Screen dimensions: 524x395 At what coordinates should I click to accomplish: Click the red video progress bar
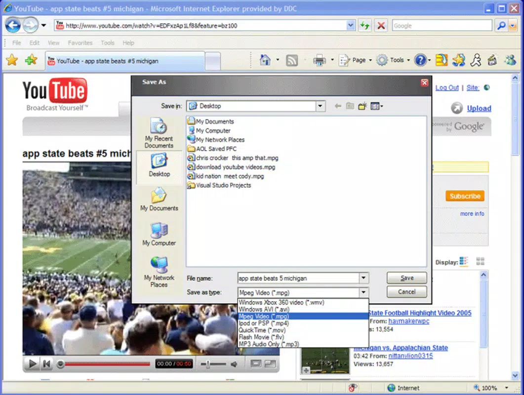tap(107, 364)
